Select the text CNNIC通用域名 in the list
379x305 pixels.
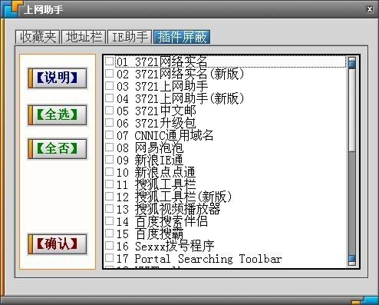click(x=174, y=135)
